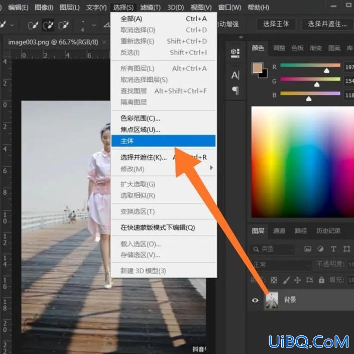This screenshot has height=354, width=354.
Task: Click the foreground color swatch
Action: (258, 68)
